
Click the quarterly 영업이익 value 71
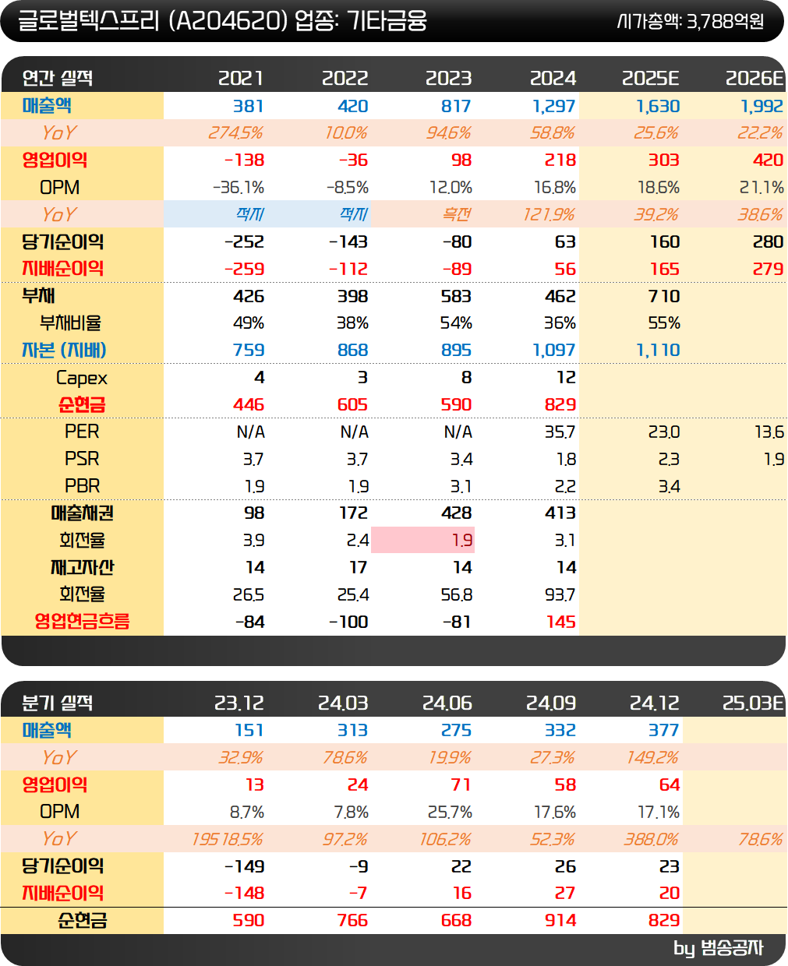461,784
